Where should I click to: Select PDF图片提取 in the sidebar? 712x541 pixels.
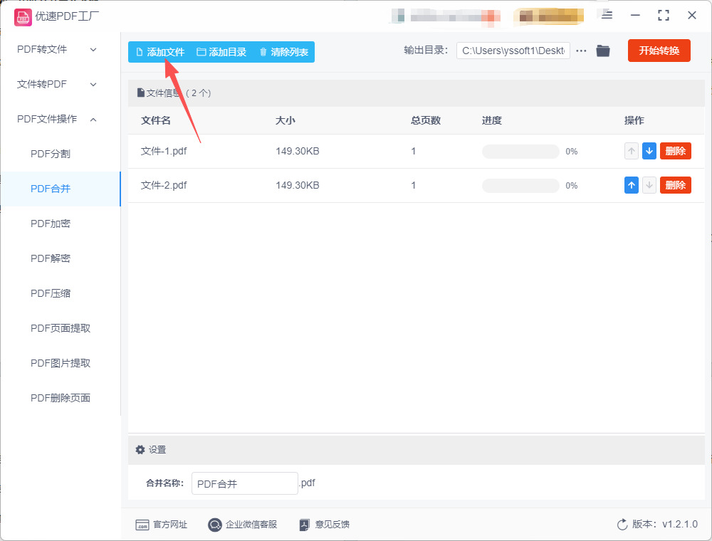click(60, 363)
